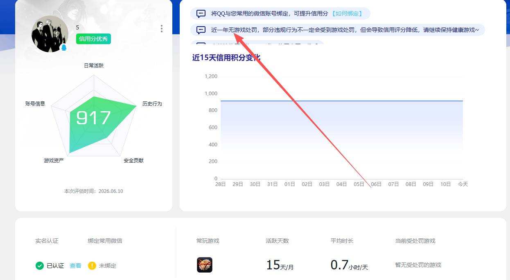510x280 pixels.
Task: Select the 账号信息 radar label
Action: click(35, 104)
